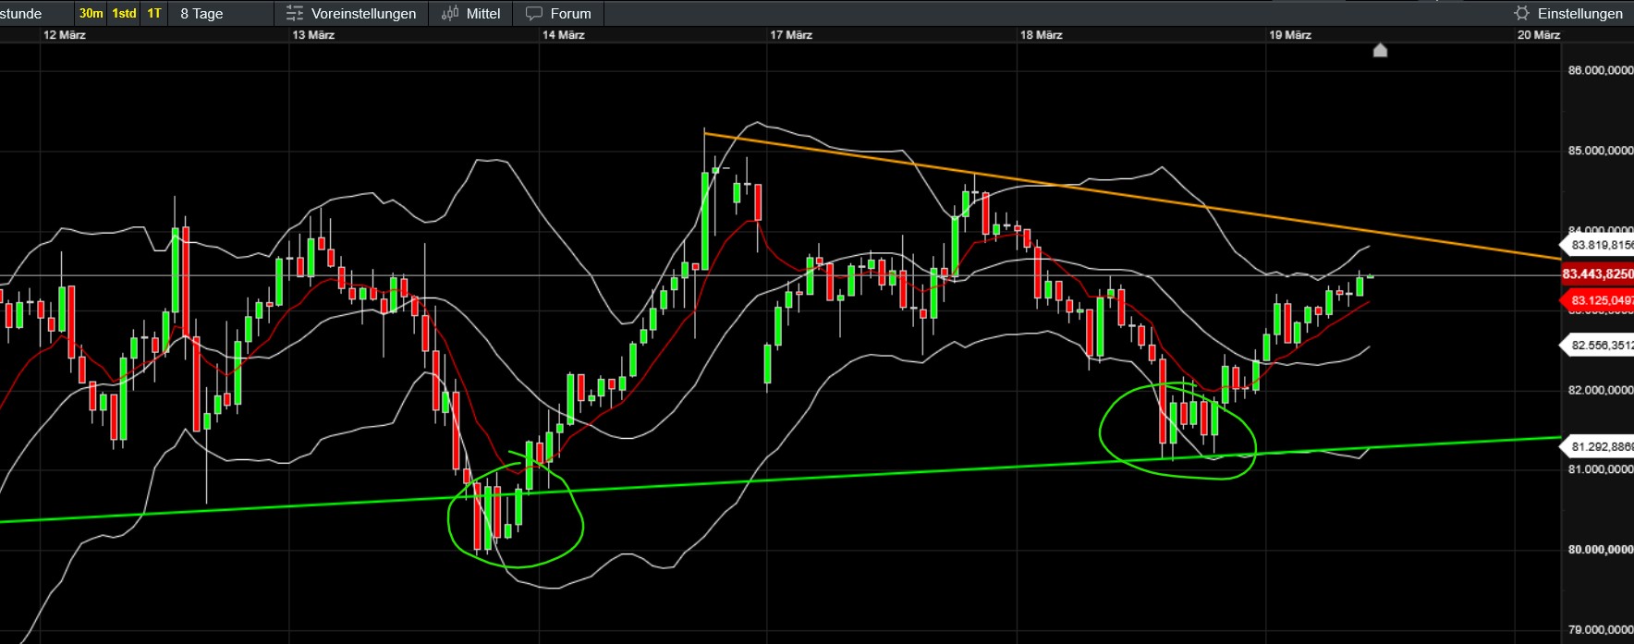Click the gray marker icon under 19 März
This screenshot has height=644, width=1634.
point(1380,50)
